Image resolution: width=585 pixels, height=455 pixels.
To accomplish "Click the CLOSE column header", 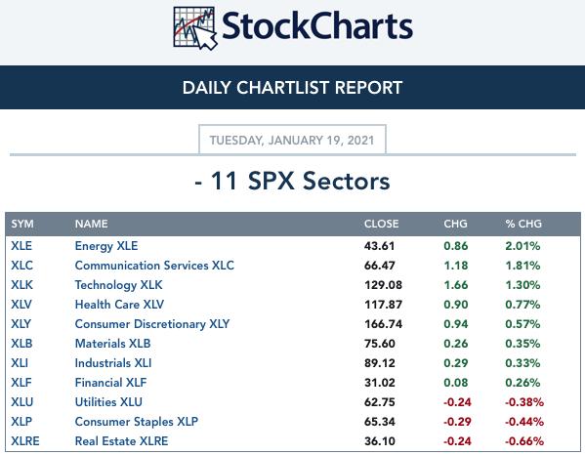I will (x=381, y=224).
